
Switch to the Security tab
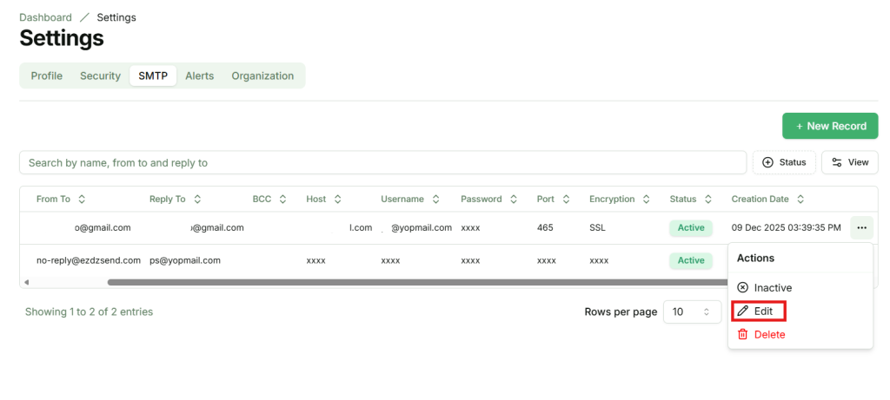pyautogui.click(x=100, y=76)
